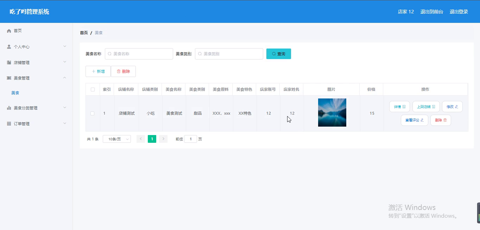The image size is (480, 230).
Task: Open 首页 in the sidebar
Action: coord(37,31)
